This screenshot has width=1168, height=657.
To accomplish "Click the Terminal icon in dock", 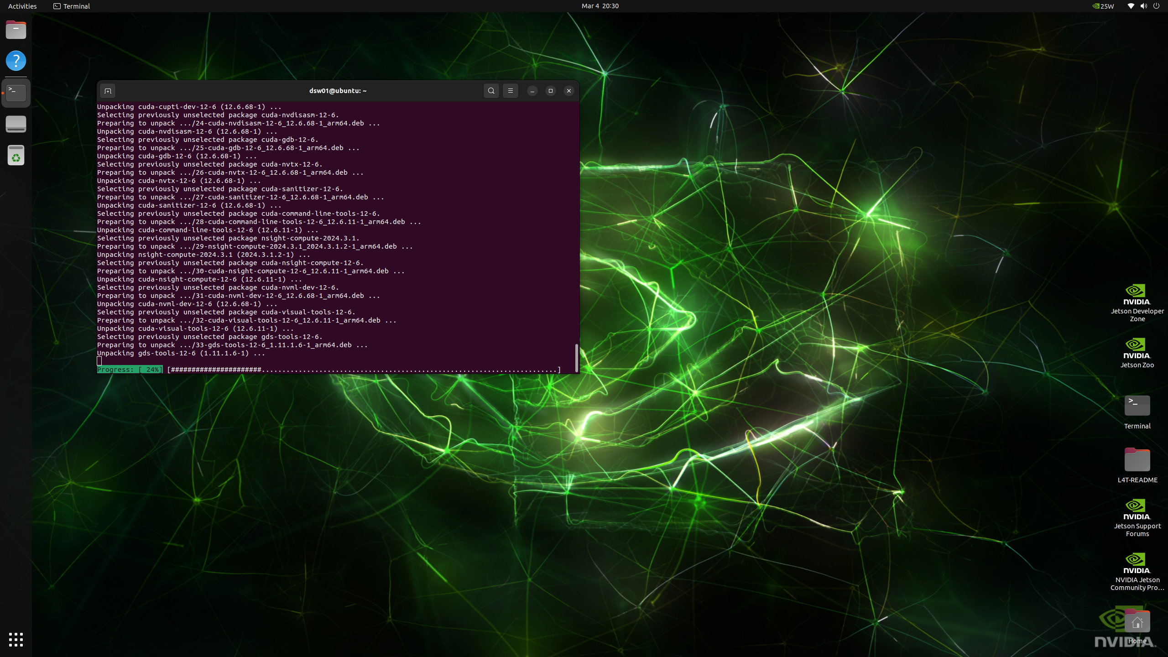I will (x=16, y=93).
